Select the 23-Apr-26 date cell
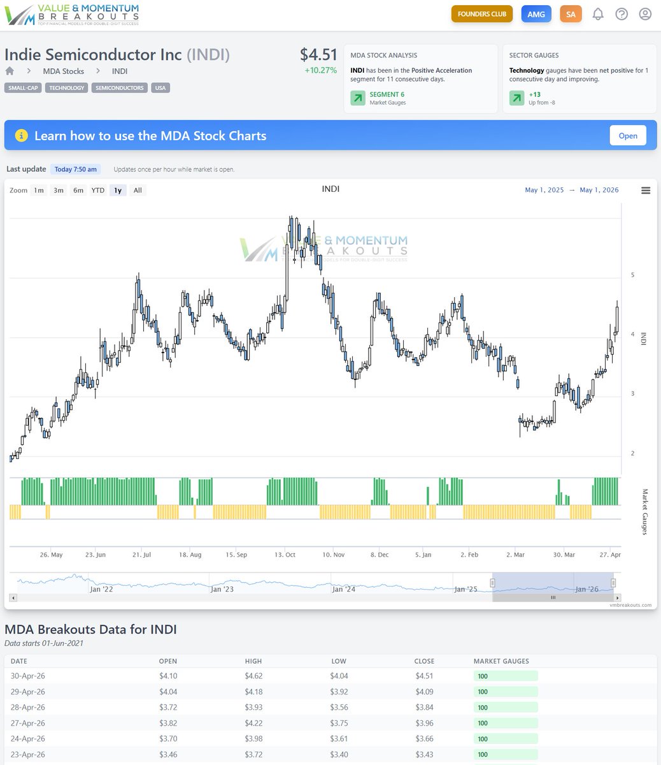Screen dimensions: 661x765 [28, 755]
